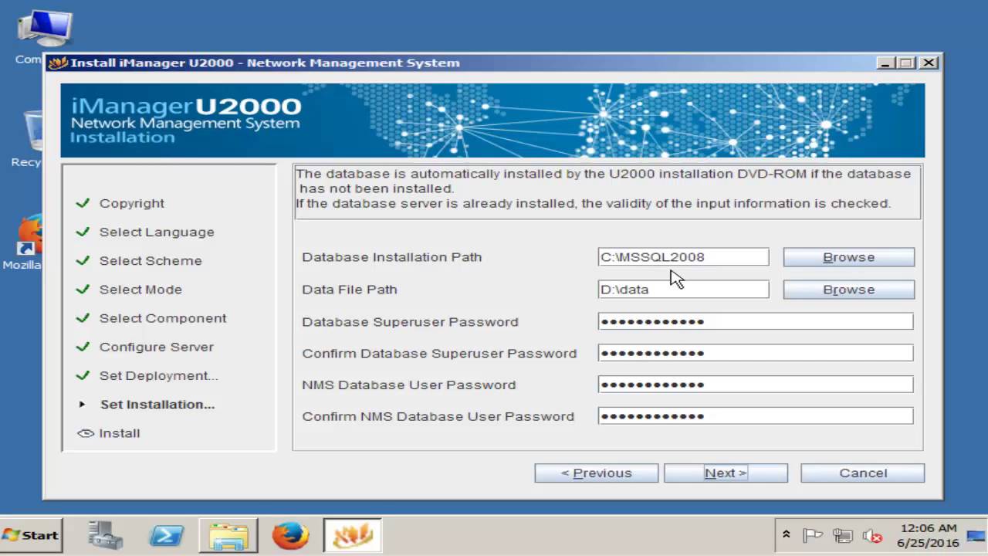Browse for Database Installation Path

(848, 257)
